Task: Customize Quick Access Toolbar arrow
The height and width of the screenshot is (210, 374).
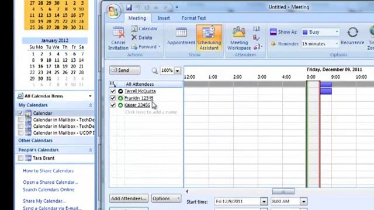Action: click(176, 8)
